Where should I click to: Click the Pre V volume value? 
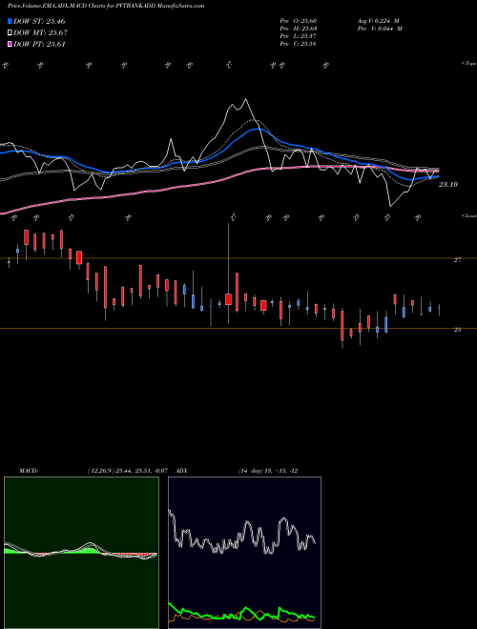[x=380, y=29]
